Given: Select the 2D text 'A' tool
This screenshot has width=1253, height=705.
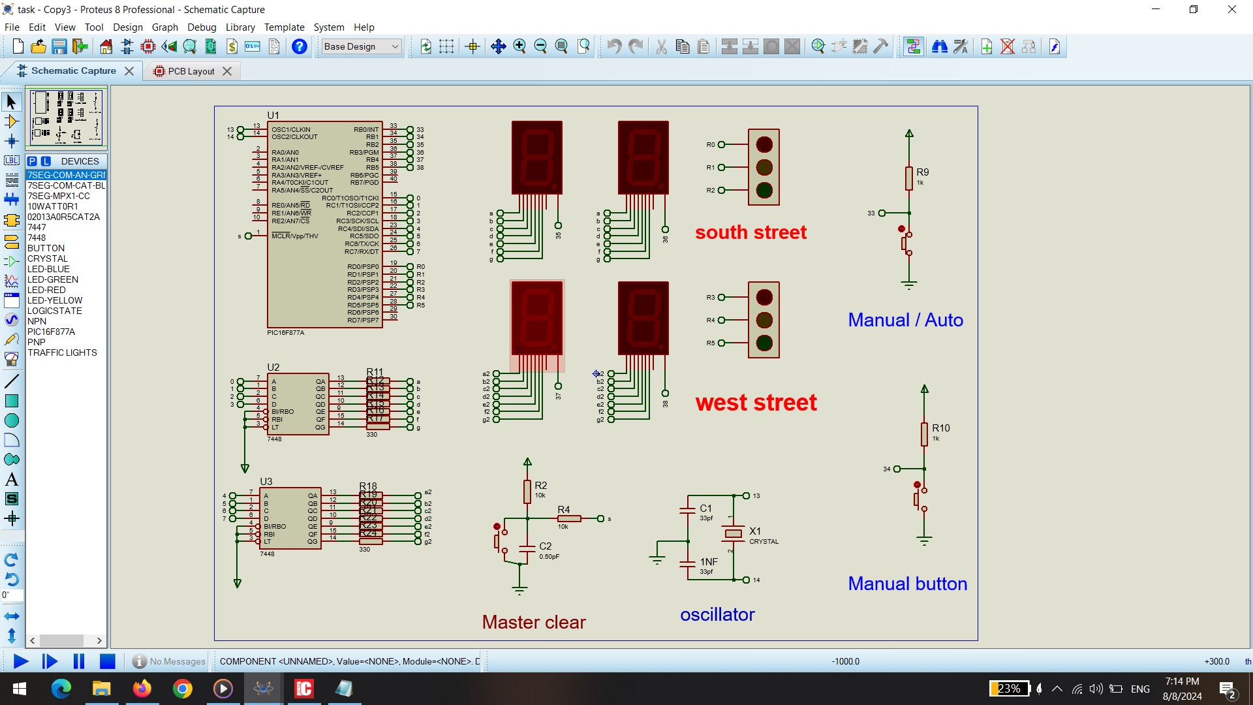Looking at the screenshot, I should (11, 479).
